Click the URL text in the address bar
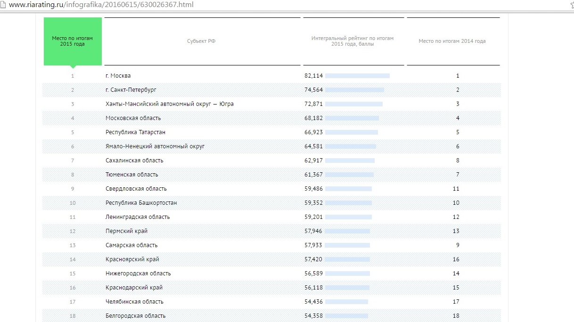This screenshot has width=574, height=322. (x=101, y=5)
